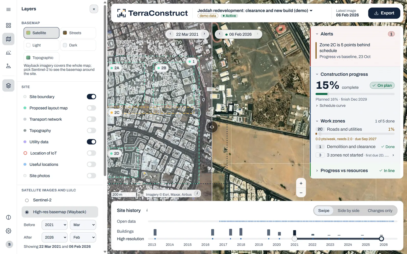
Task: Switch to Swipe comparison mode
Action: (324, 211)
